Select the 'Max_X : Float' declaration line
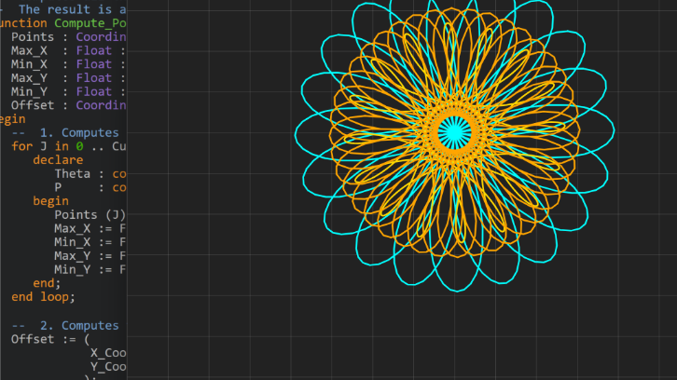The height and width of the screenshot is (380, 677). pyautogui.click(x=62, y=50)
